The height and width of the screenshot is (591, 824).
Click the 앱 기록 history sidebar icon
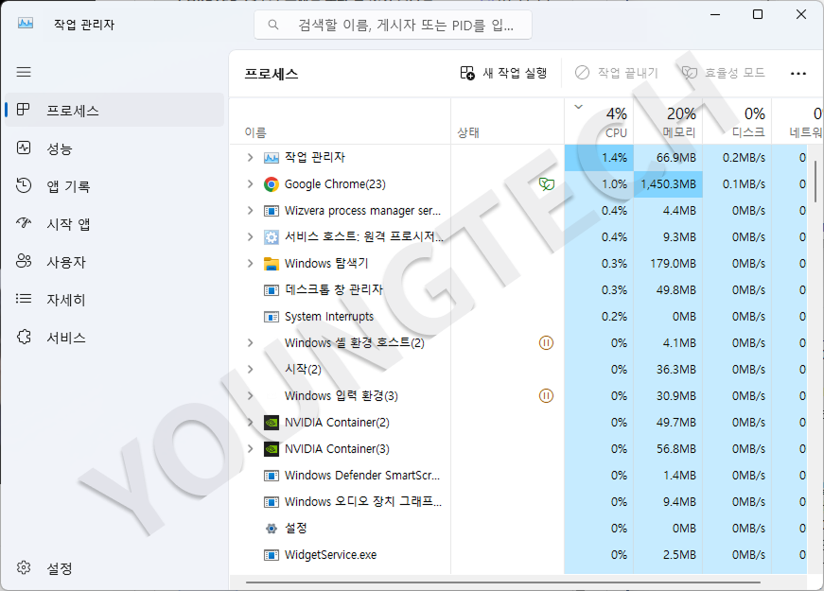point(24,185)
